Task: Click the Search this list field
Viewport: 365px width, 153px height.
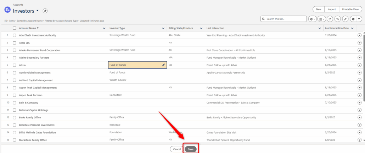Action: pyautogui.click(x=283, y=19)
